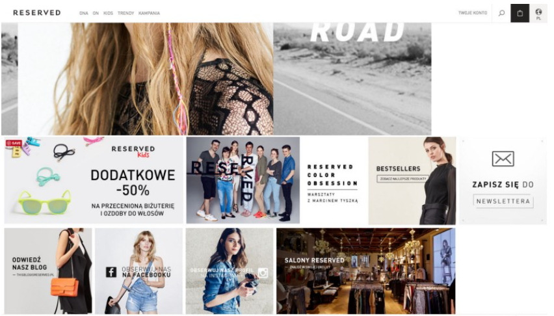Open the search magnifier icon
The image size is (554, 316).
coord(501,13)
